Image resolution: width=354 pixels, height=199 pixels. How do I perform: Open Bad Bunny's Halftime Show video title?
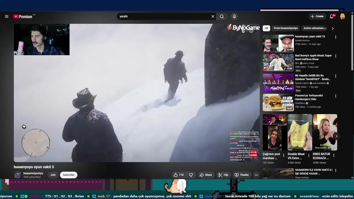click(313, 57)
